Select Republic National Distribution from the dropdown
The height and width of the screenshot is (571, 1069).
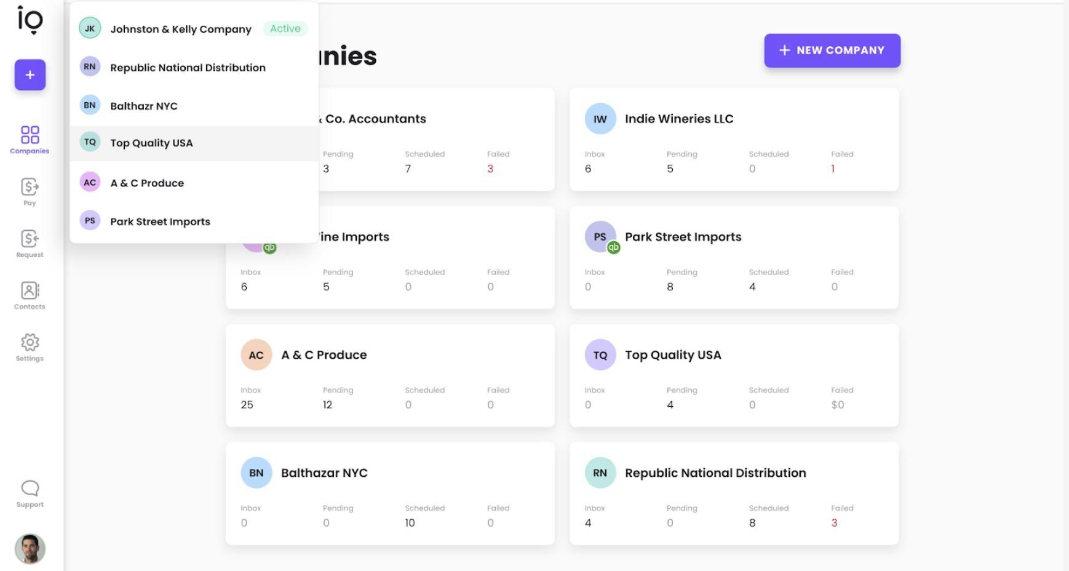(188, 67)
